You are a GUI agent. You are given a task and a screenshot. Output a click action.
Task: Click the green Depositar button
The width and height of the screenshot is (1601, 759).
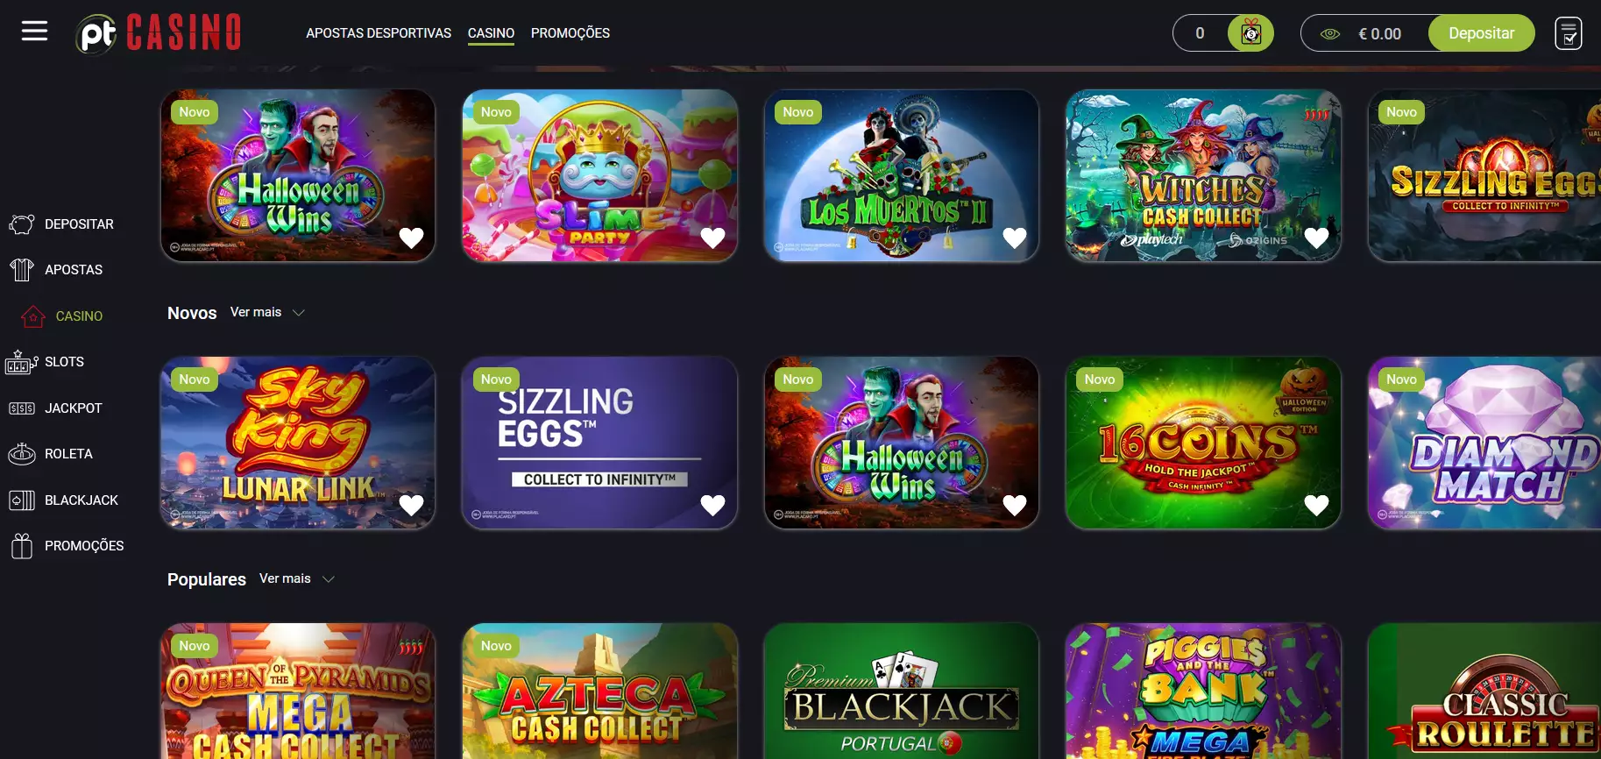pos(1481,33)
